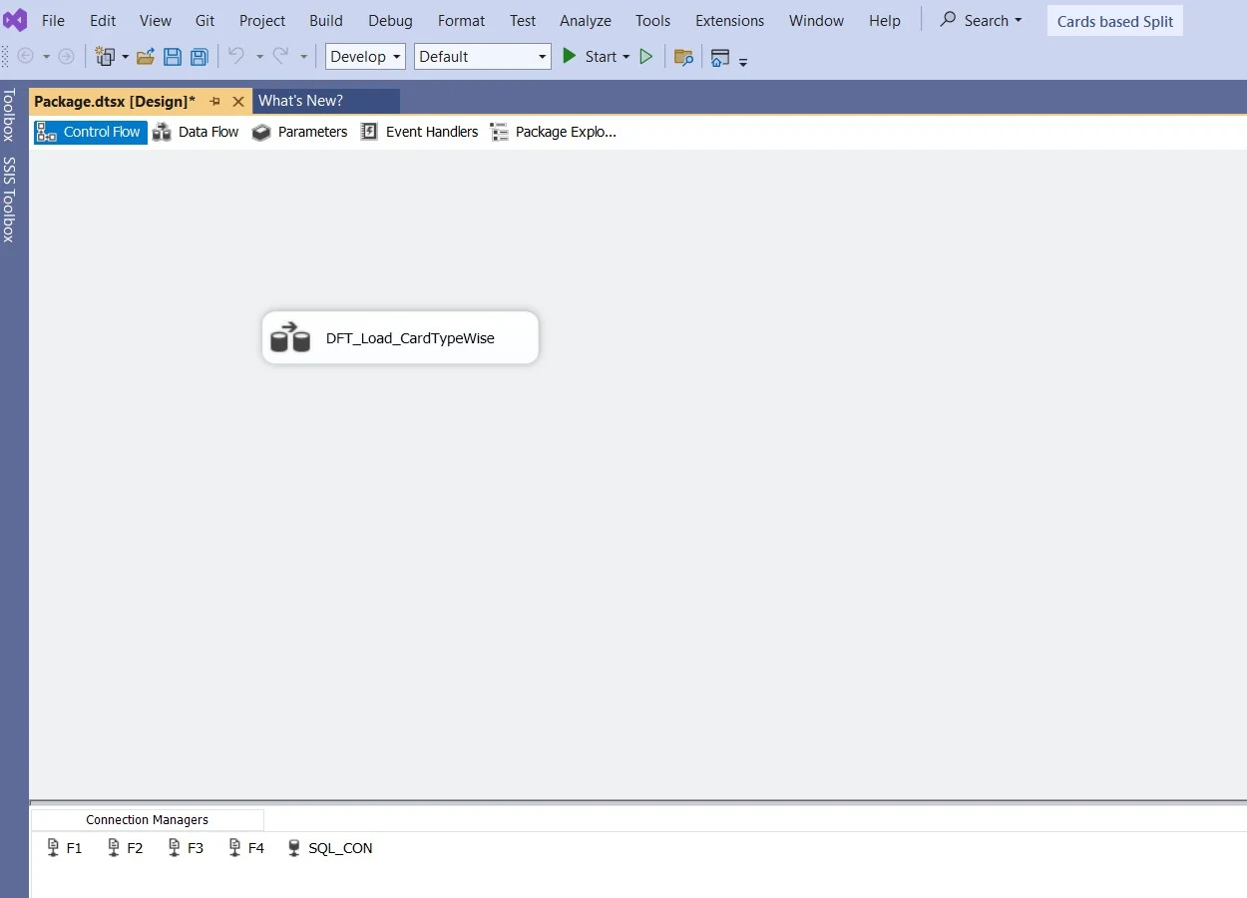The width and height of the screenshot is (1247, 898).
Task: Pin the Package.dtsx tab
Action: pyautogui.click(x=214, y=102)
